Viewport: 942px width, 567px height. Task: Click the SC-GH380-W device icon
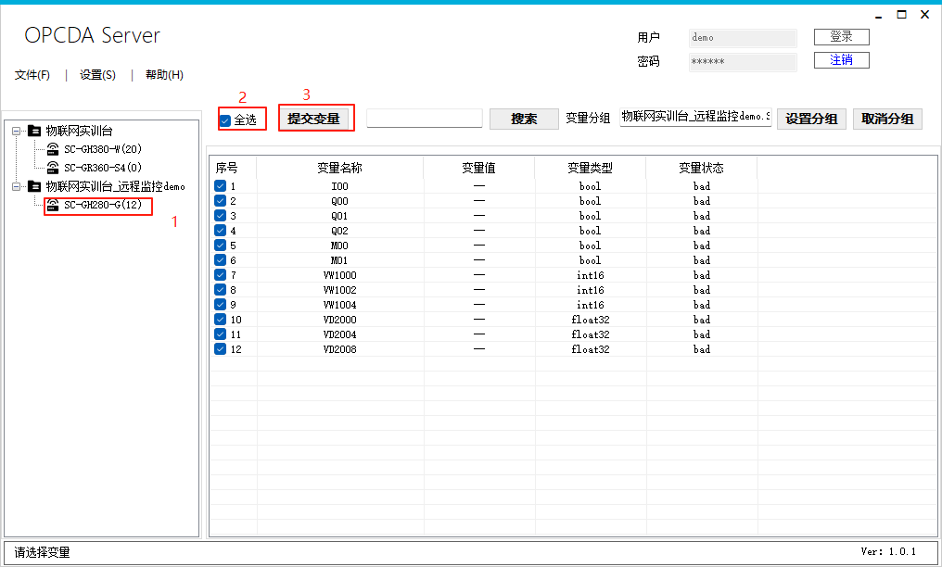point(53,149)
